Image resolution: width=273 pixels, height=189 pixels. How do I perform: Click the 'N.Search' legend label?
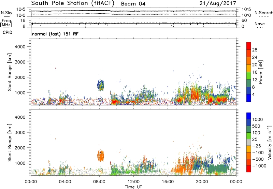coord(263,13)
